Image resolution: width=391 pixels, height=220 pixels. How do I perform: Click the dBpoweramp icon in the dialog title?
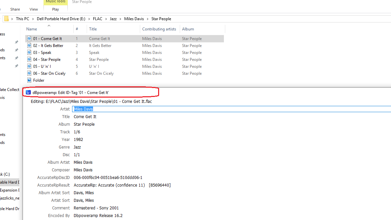tap(28, 93)
